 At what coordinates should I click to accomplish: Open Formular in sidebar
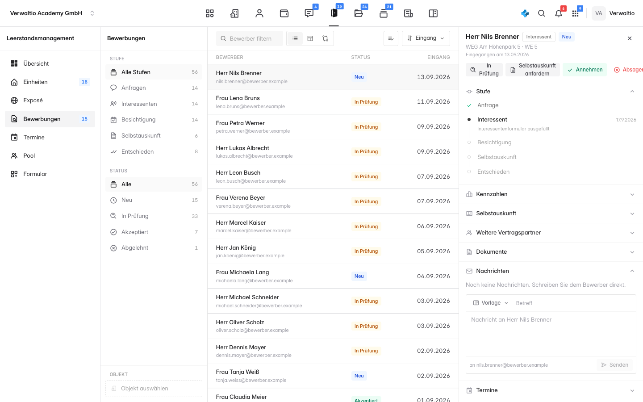tap(50, 174)
